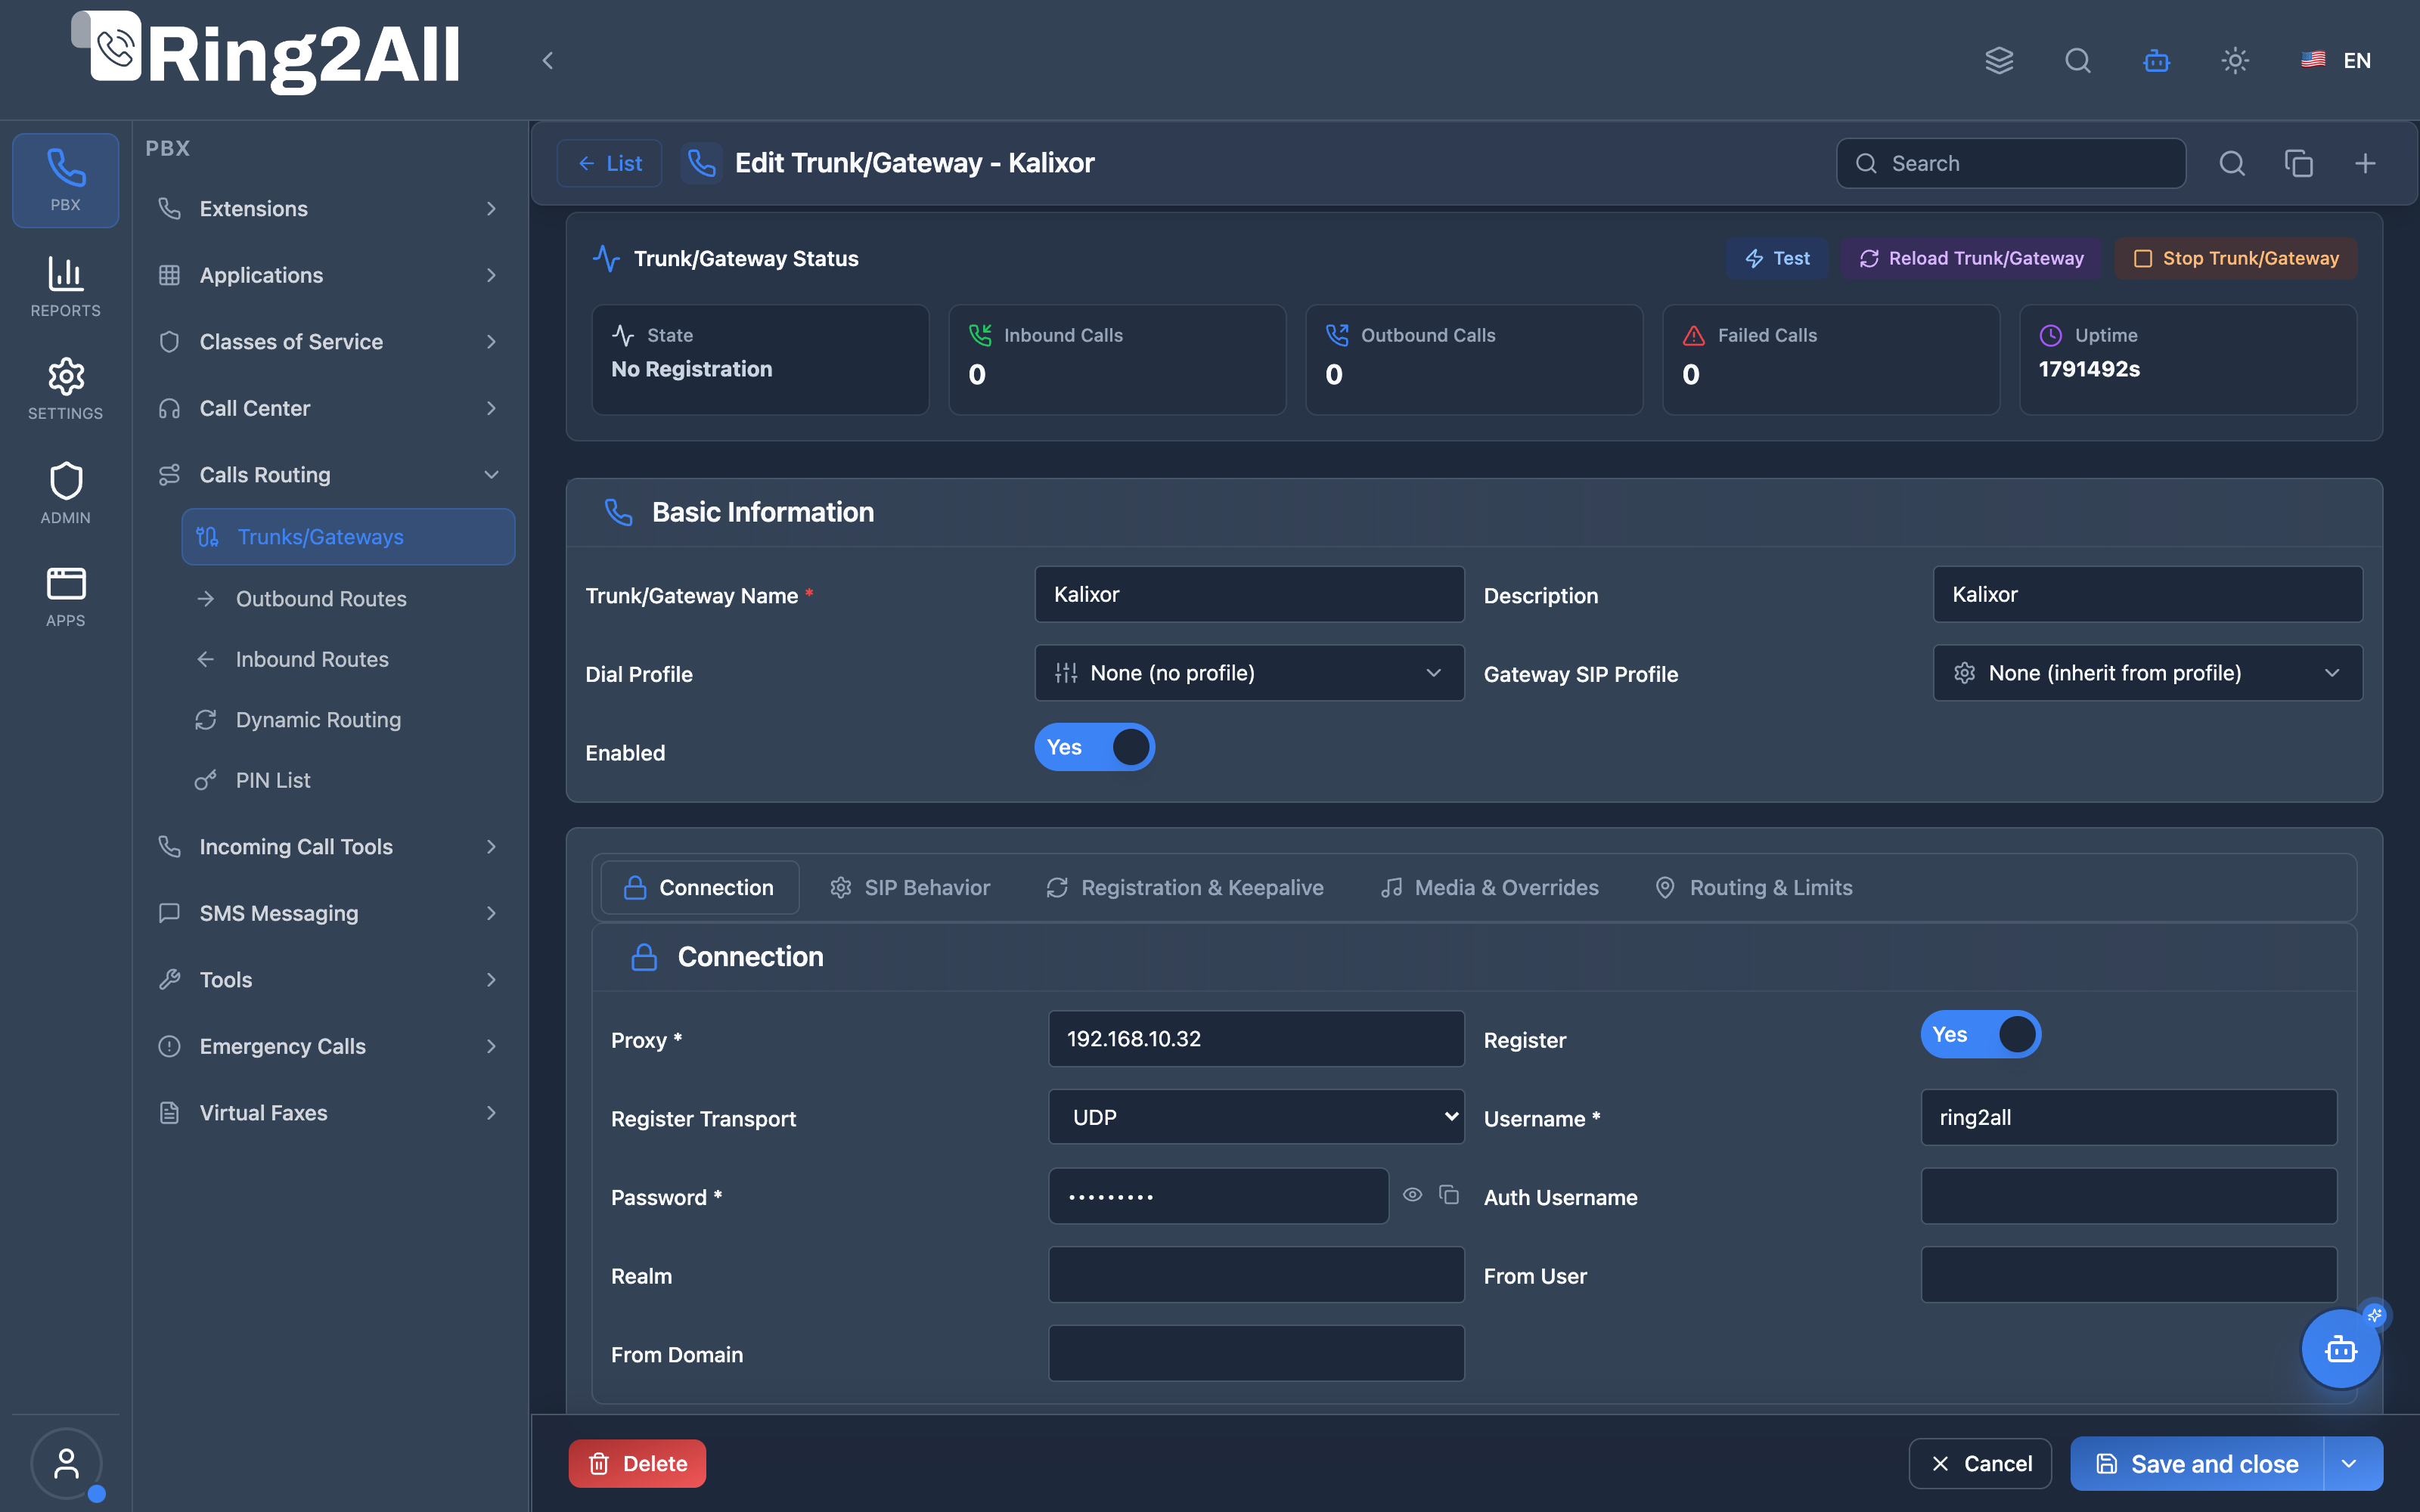Open the user profile avatar

66,1464
